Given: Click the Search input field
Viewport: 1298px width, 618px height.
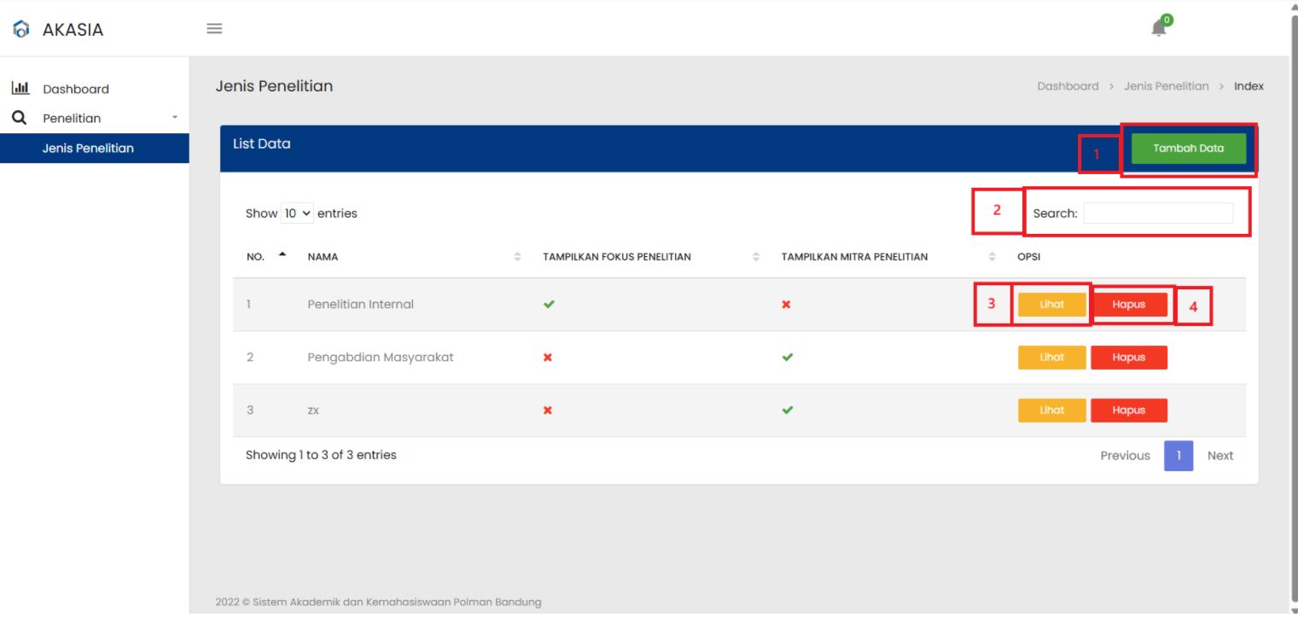Looking at the screenshot, I should [1157, 213].
